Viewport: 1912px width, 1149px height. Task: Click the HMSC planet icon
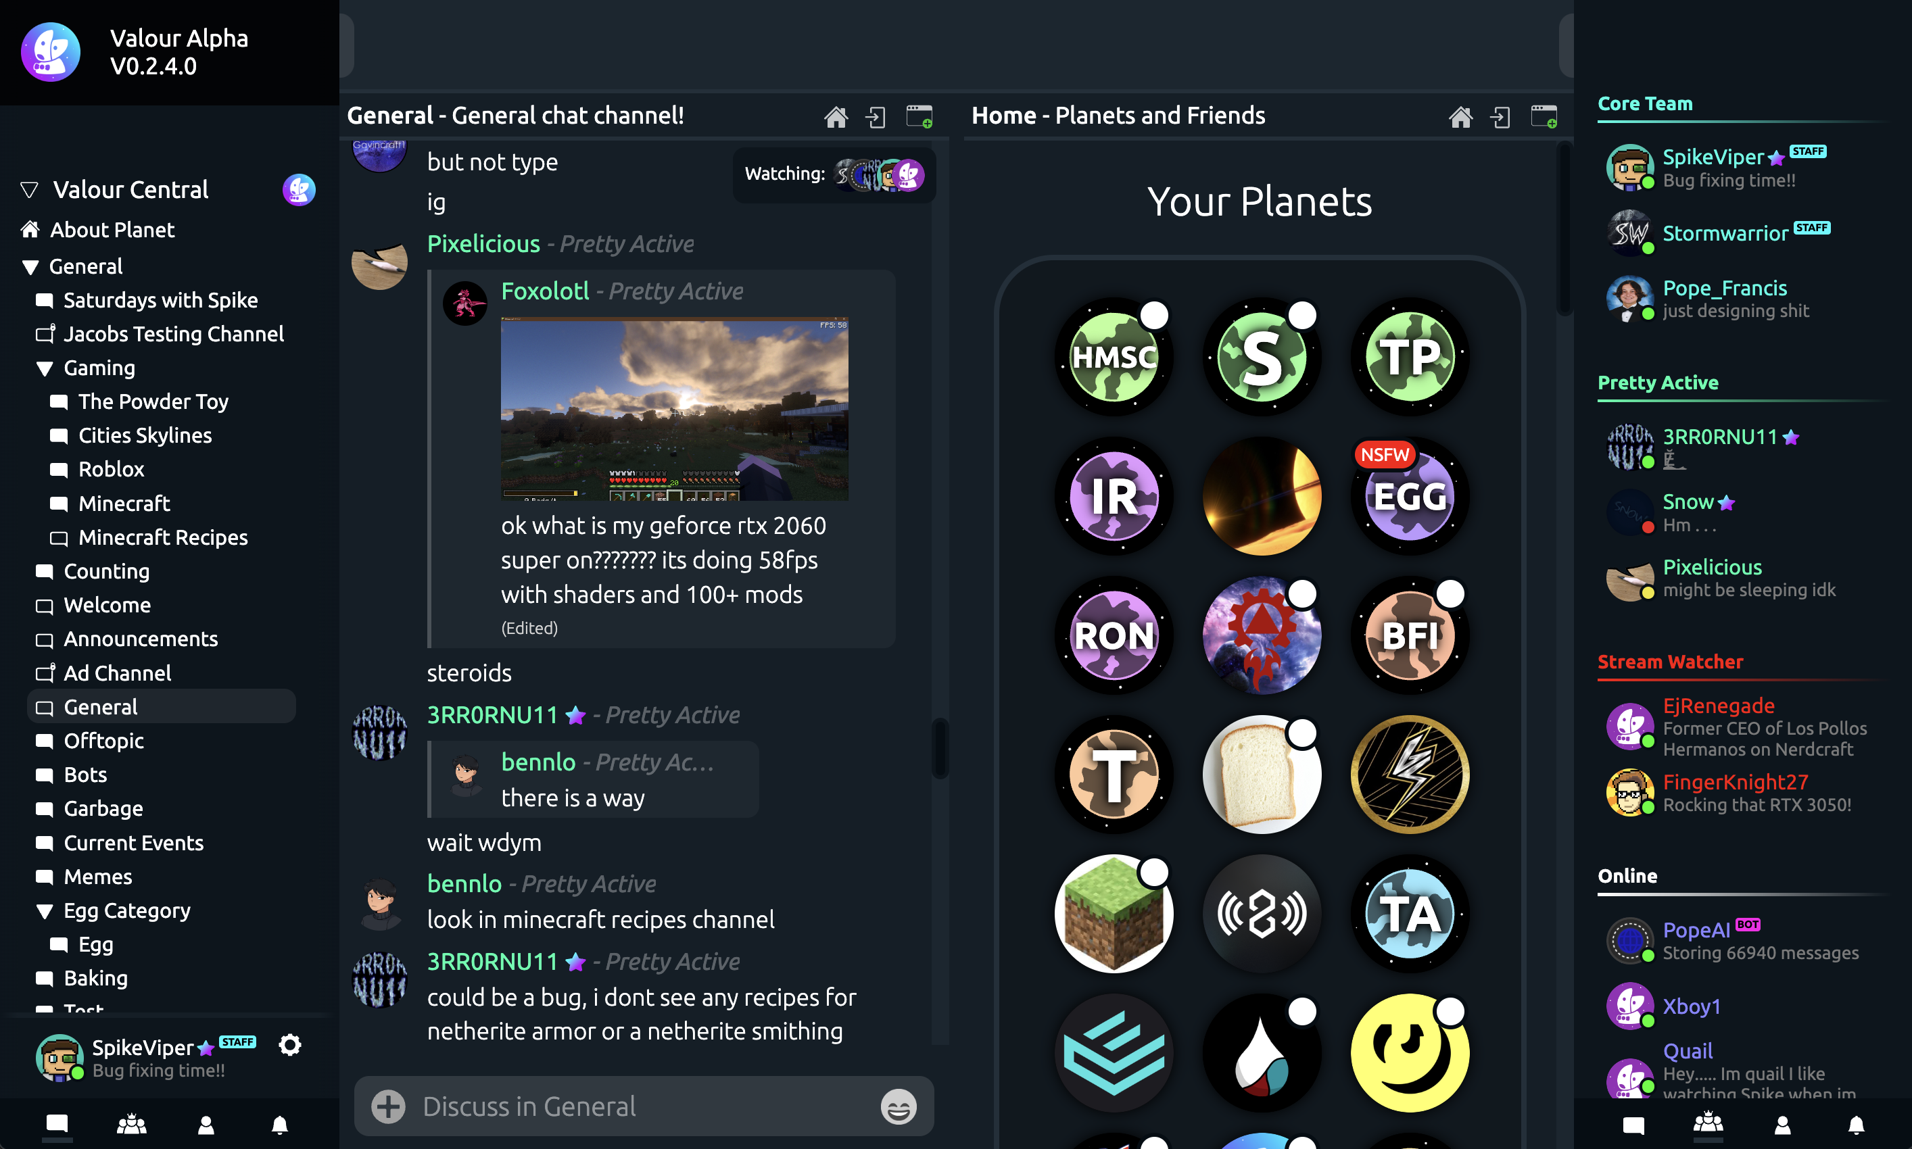point(1114,358)
